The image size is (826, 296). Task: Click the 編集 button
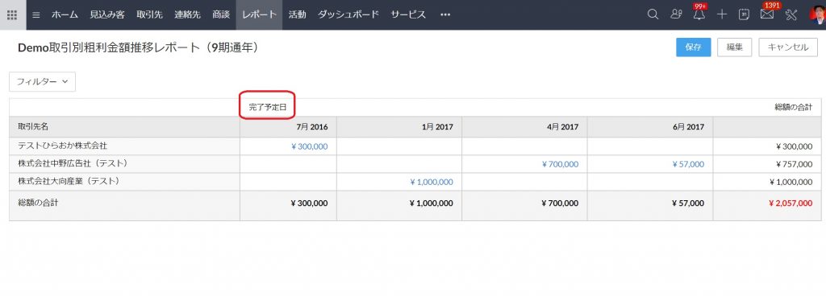click(x=735, y=47)
